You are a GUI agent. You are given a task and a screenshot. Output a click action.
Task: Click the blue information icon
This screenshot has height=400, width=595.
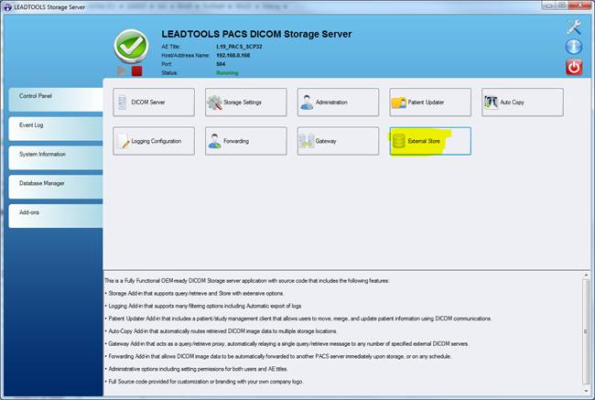tap(574, 47)
